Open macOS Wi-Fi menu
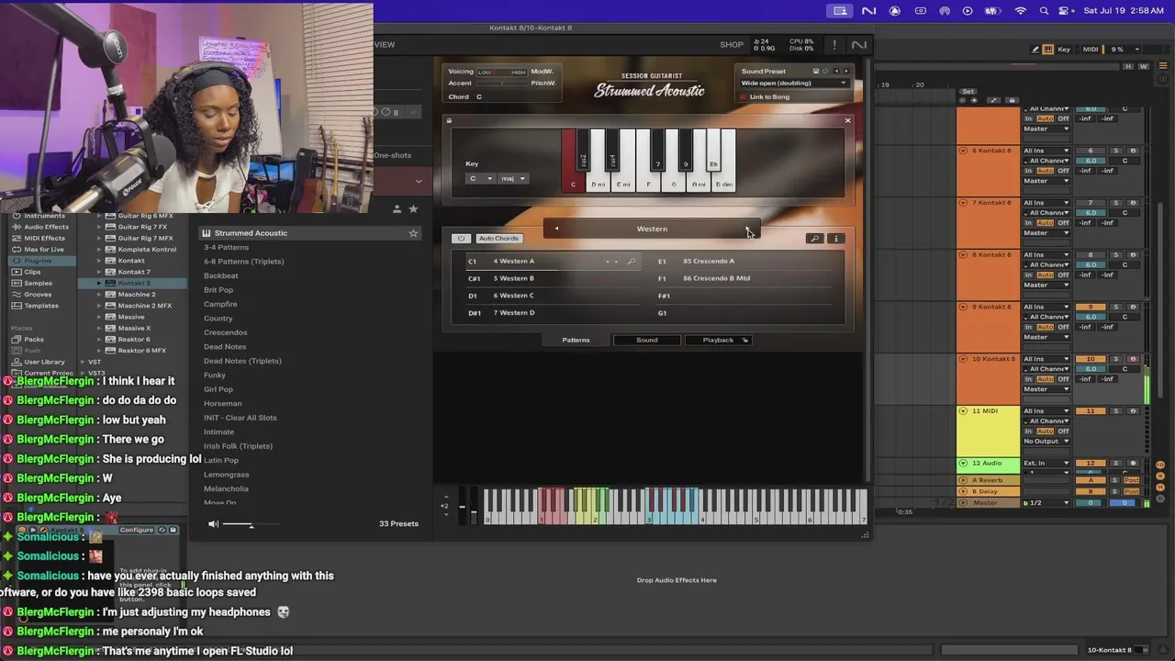Viewport: 1175px width, 661px height. point(1020,11)
